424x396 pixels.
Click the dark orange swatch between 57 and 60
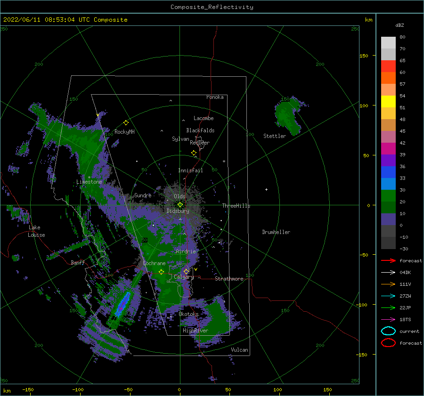[388, 78]
